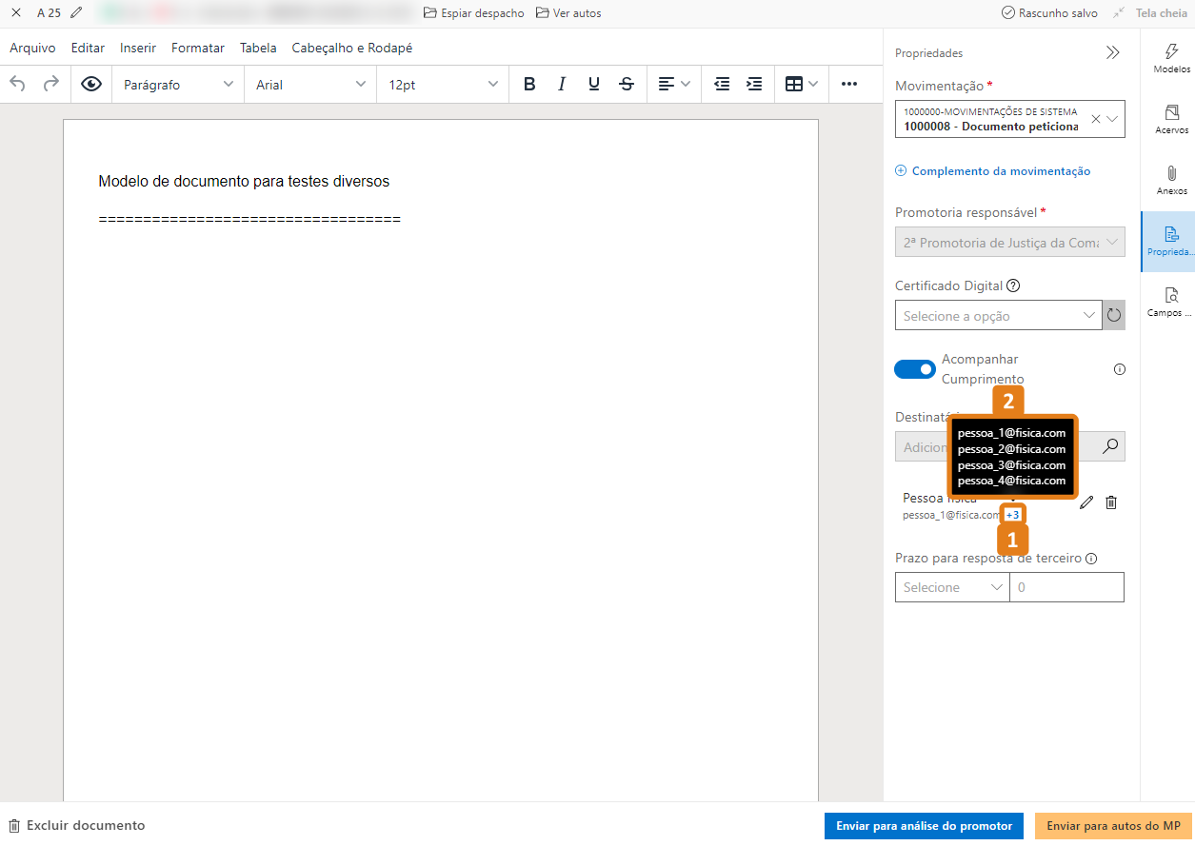Click the +3 badge to view additional emails

1012,514
